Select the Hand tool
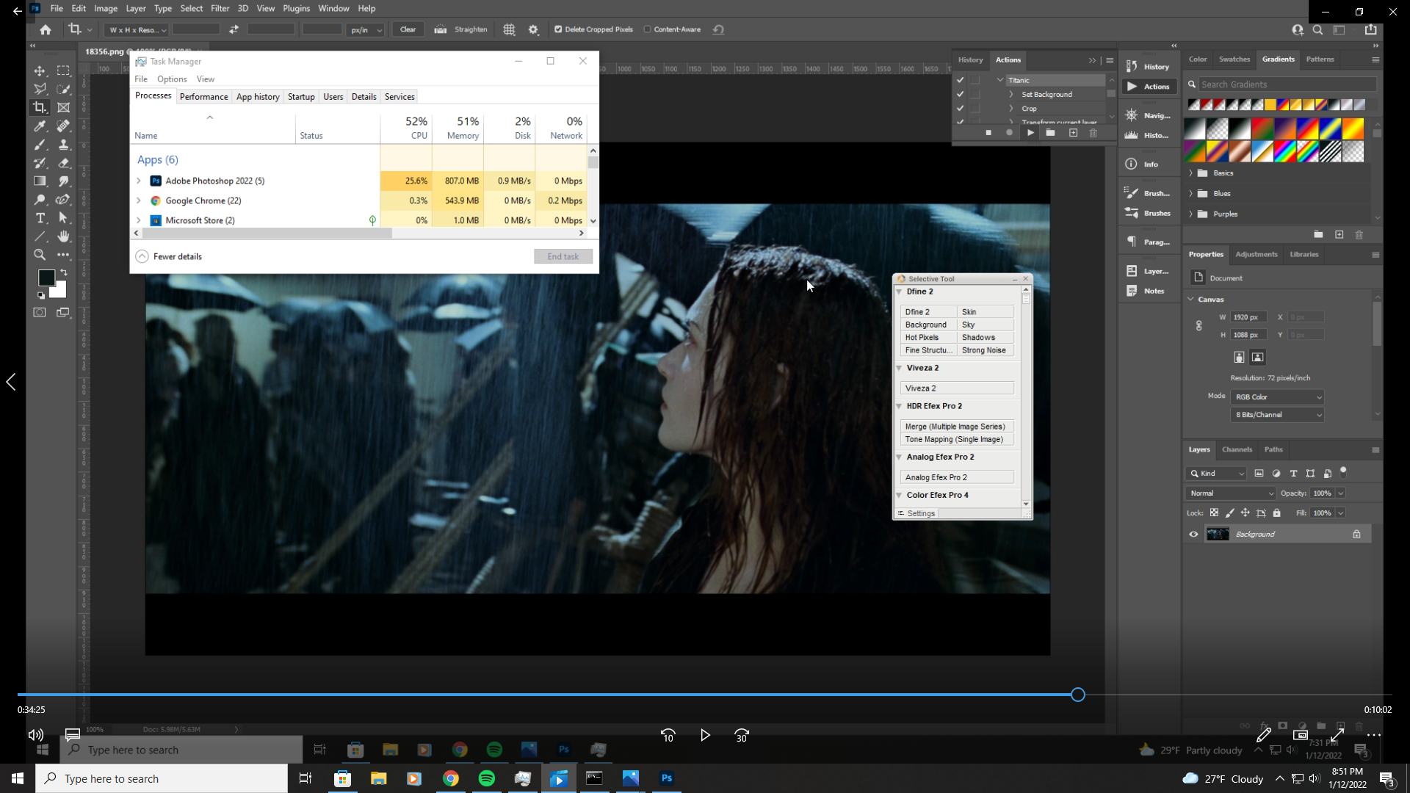 click(x=63, y=236)
